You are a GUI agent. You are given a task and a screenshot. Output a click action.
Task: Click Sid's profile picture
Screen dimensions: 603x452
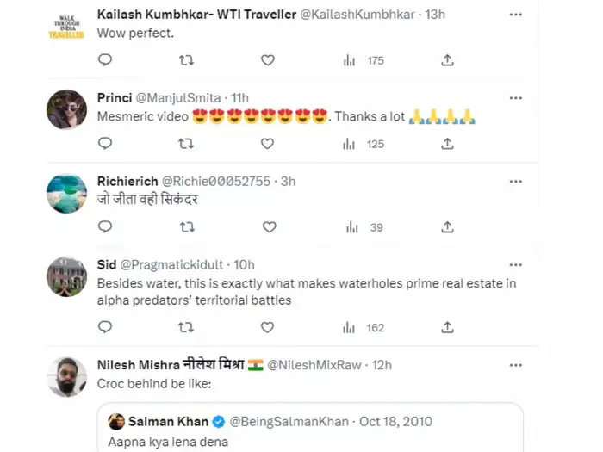(66, 276)
